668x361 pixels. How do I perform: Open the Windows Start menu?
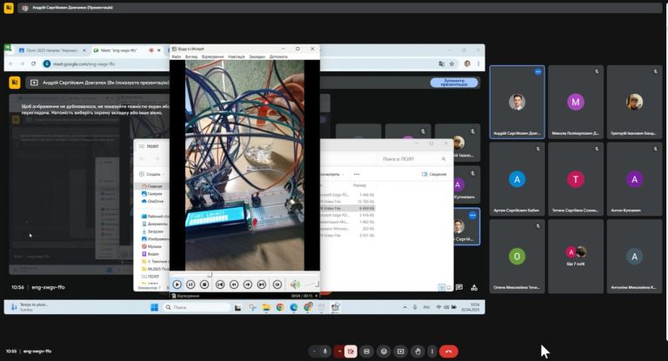point(154,307)
